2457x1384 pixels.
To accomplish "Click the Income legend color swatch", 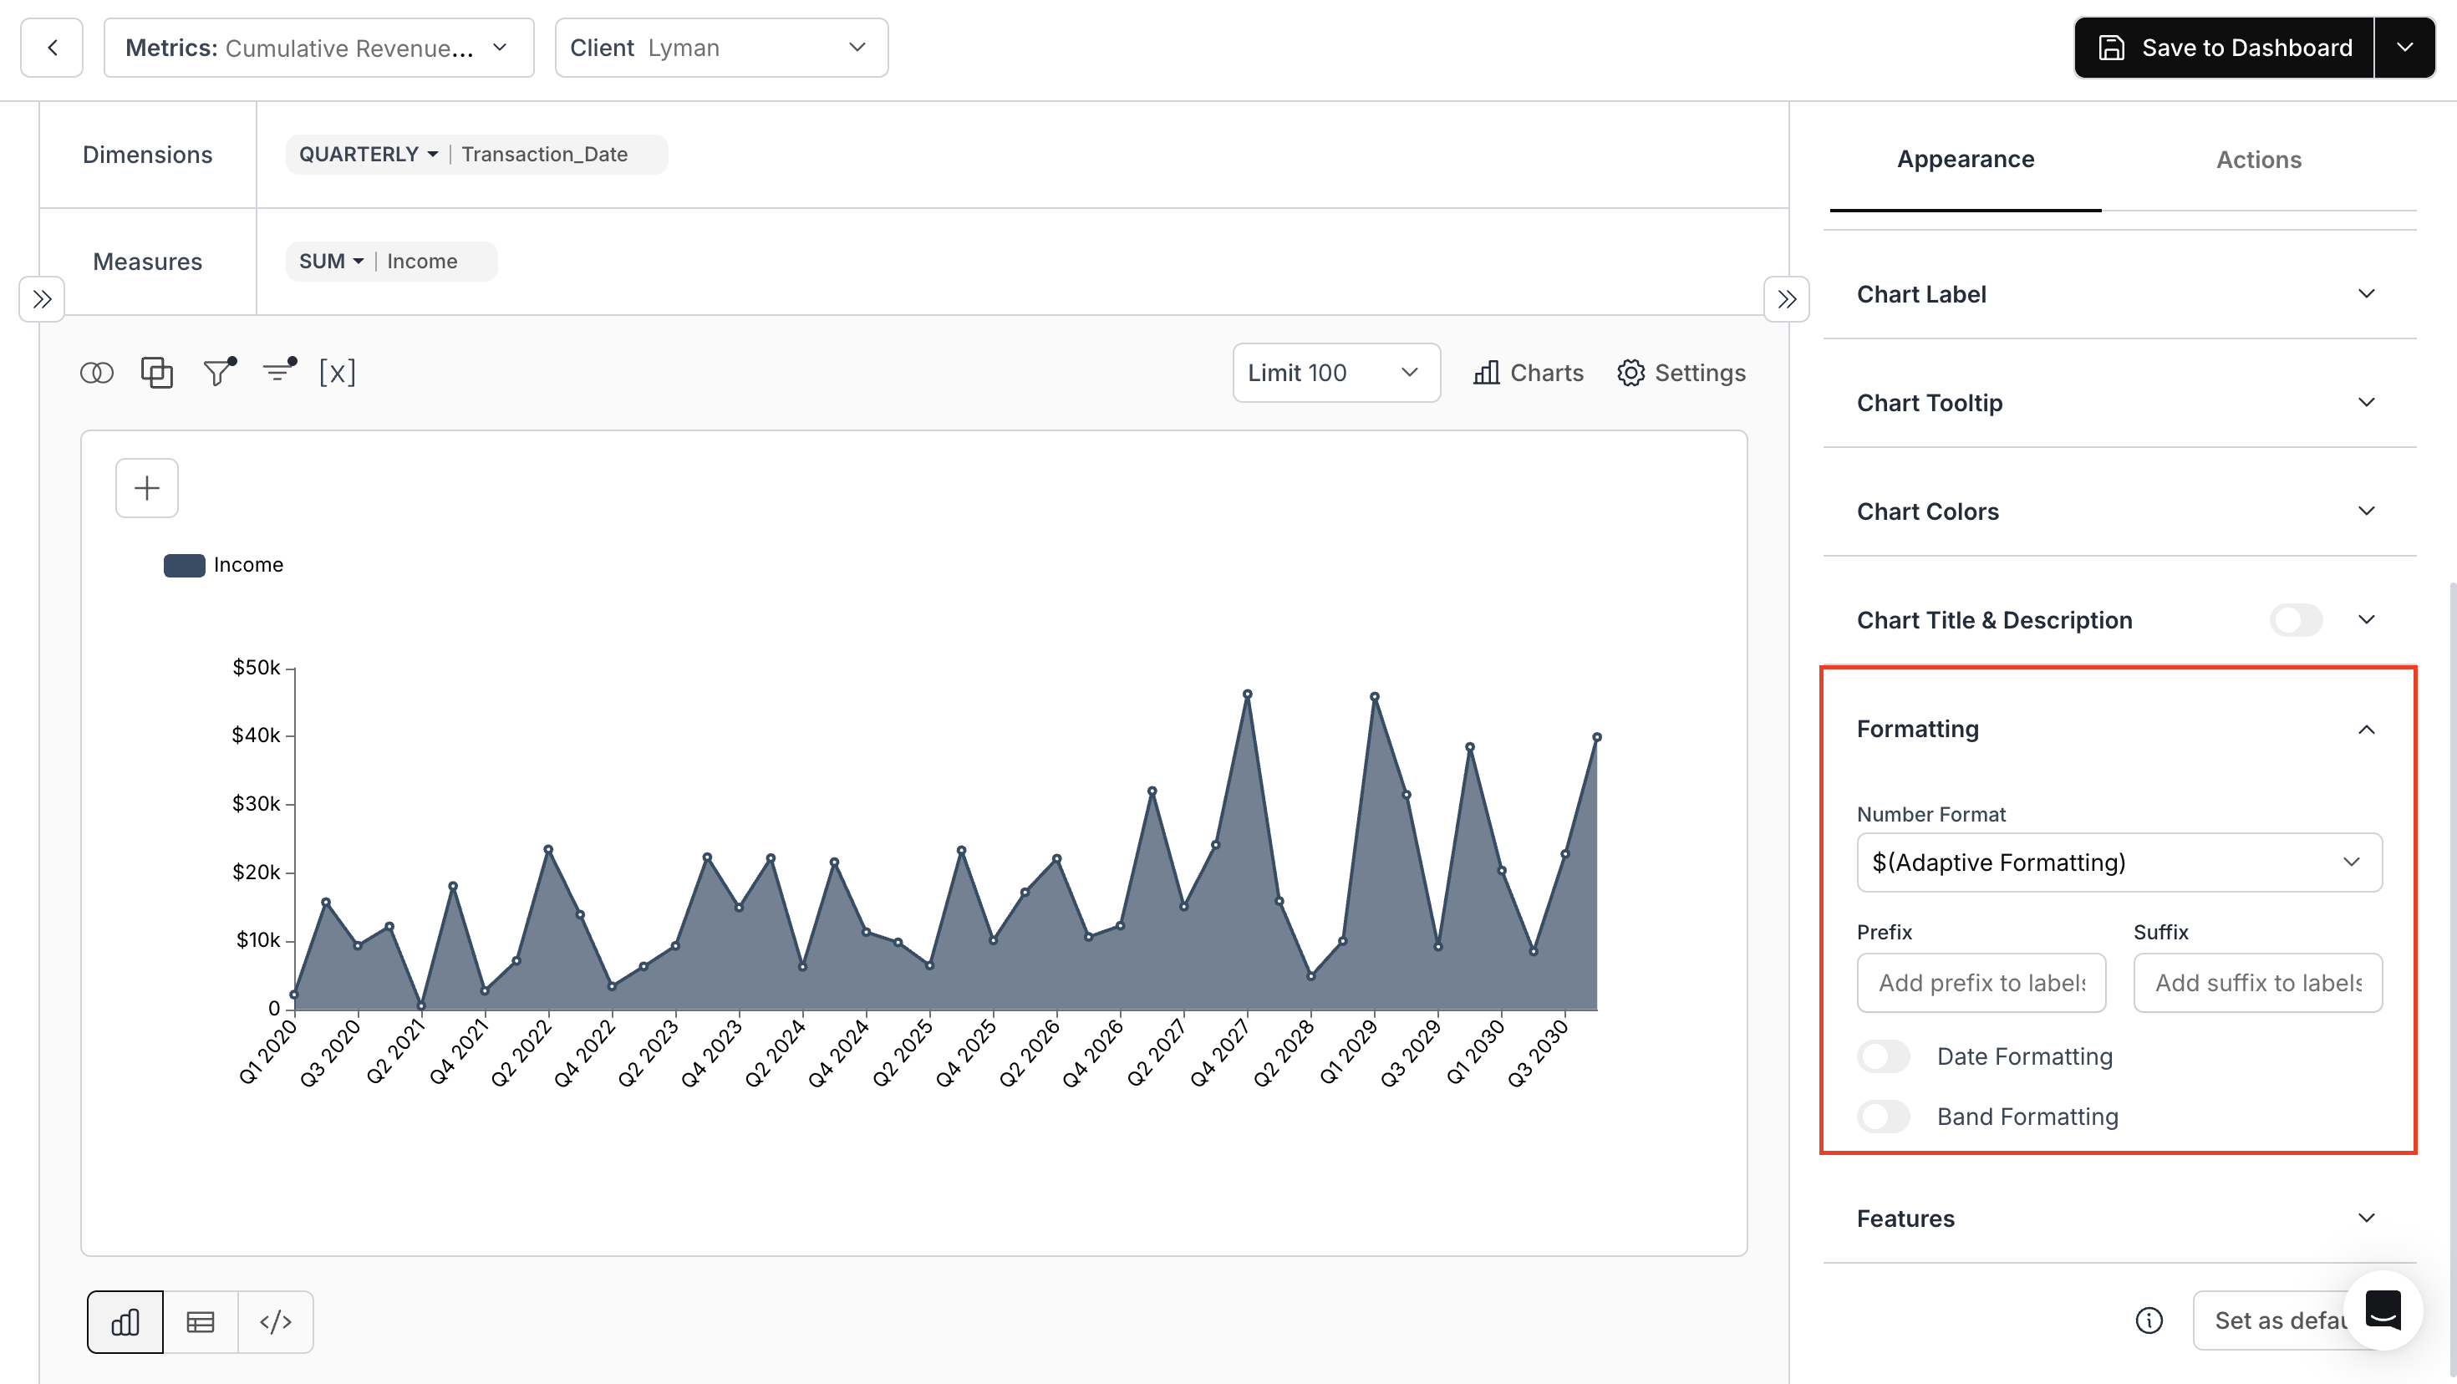I will [184, 566].
